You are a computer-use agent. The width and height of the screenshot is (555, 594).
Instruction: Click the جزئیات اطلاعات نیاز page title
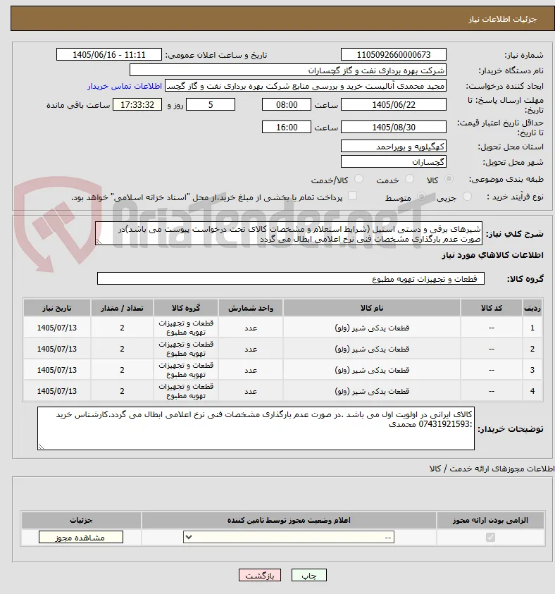point(502,19)
